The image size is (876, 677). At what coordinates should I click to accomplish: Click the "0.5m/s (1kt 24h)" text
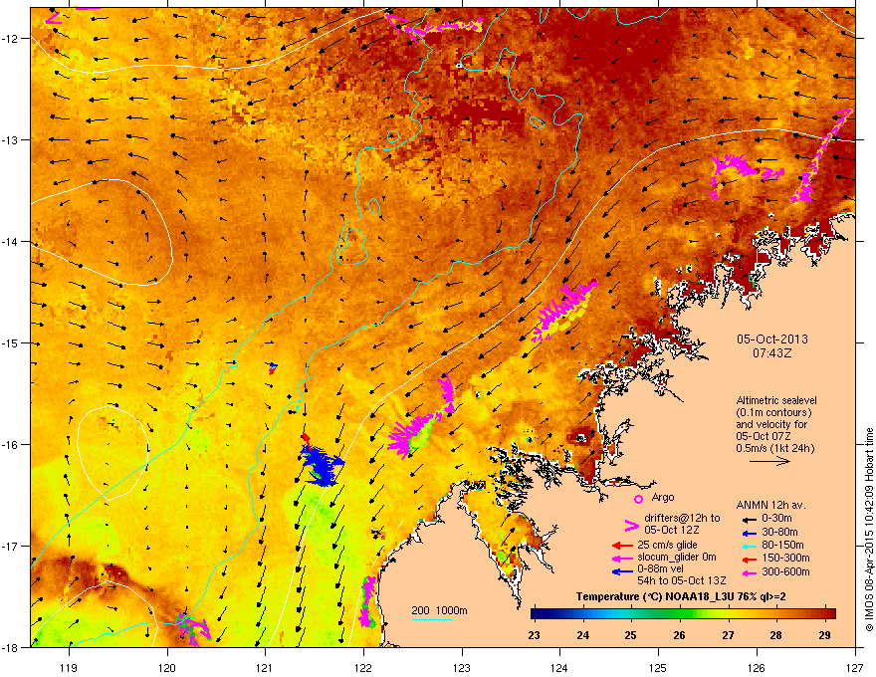[775, 448]
